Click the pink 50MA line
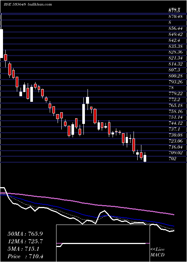This screenshot has width=187, height=262. pos(87,203)
